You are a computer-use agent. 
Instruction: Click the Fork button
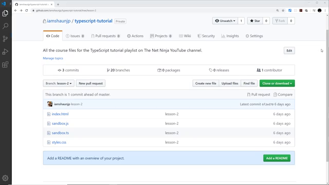[x=280, y=21]
